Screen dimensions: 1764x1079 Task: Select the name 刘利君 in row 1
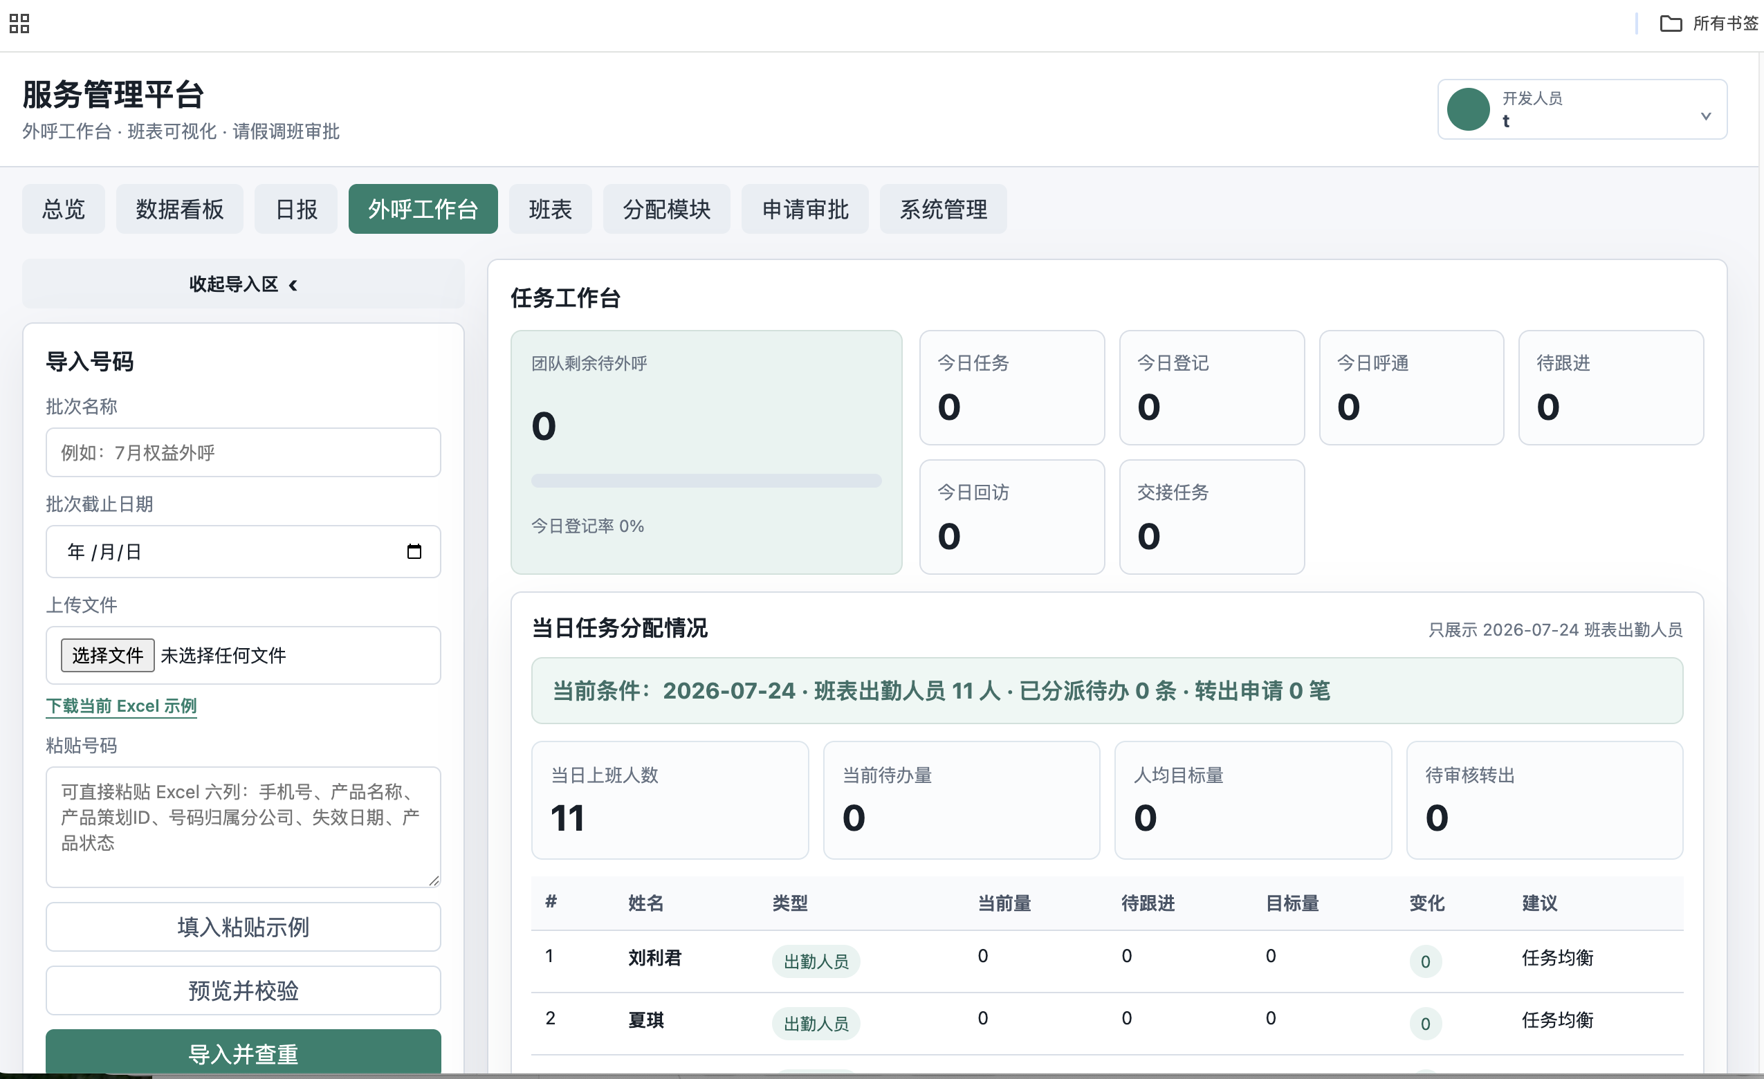tap(655, 958)
